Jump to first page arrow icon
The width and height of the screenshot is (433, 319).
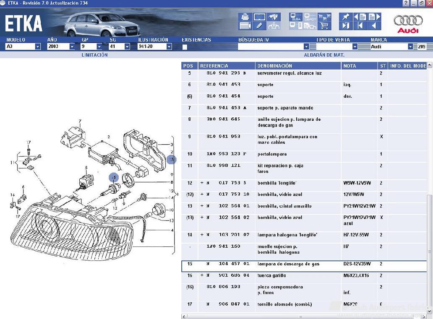[x=360, y=26]
